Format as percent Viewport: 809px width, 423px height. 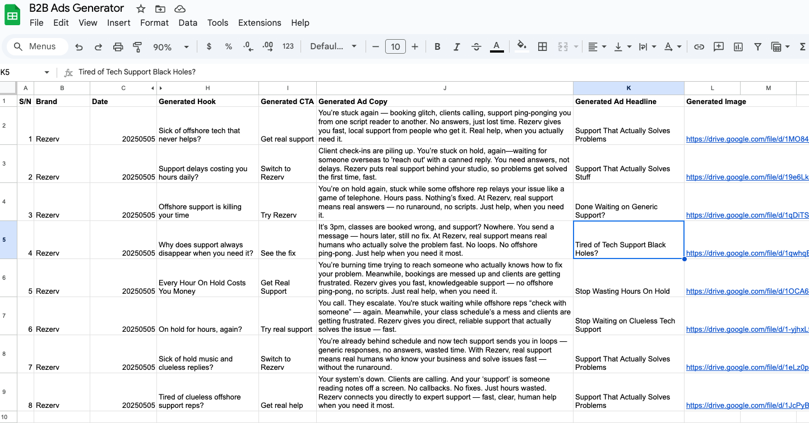click(x=228, y=46)
